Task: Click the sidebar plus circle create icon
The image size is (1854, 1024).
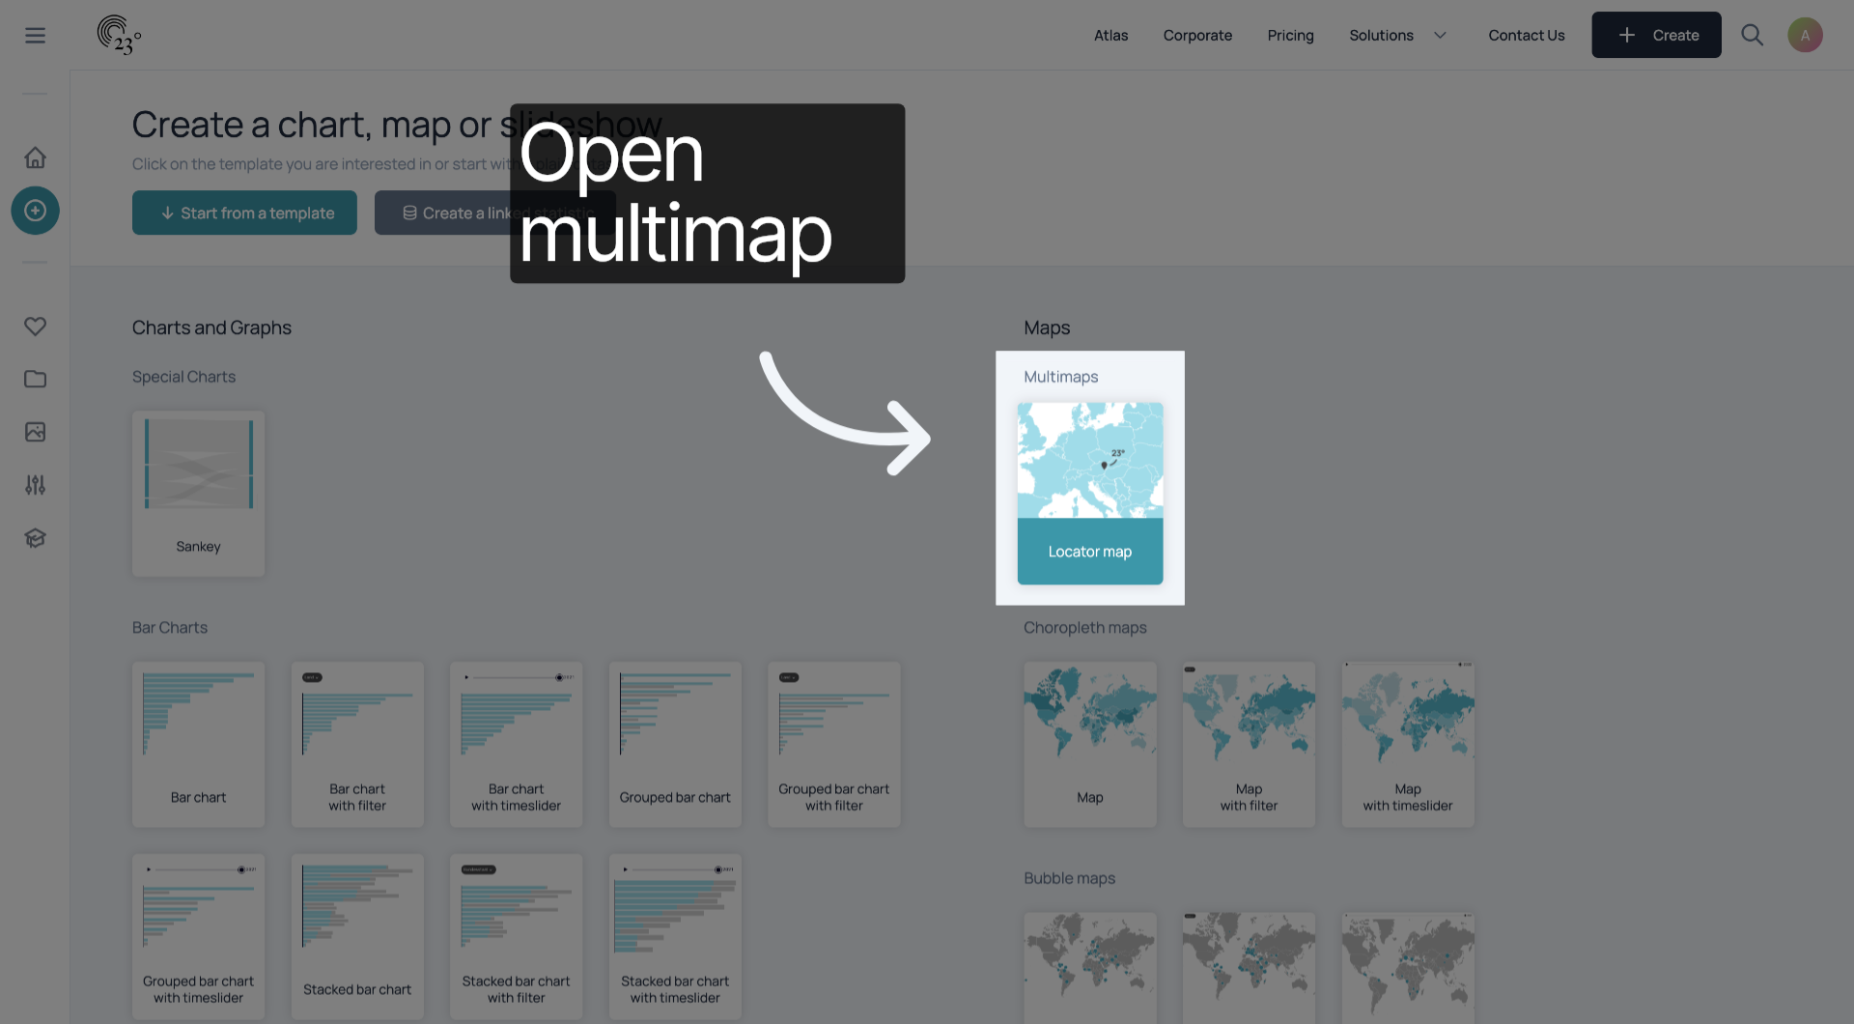Action: tap(35, 211)
